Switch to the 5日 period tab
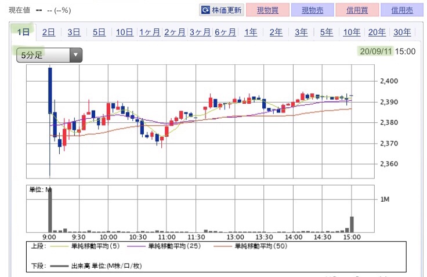Screen dimensions: 427x277 (99, 32)
